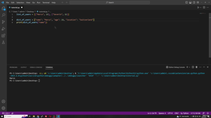Close the terminal panel

(x=208, y=67)
